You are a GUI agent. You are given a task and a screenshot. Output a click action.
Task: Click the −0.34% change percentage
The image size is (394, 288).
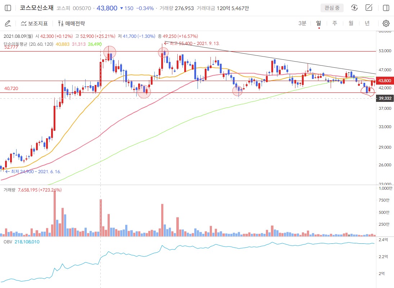pos(145,8)
